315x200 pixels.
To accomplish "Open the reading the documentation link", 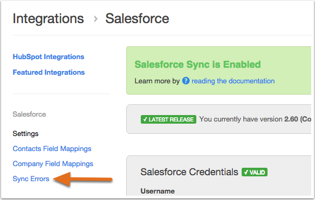I will tap(233, 81).
